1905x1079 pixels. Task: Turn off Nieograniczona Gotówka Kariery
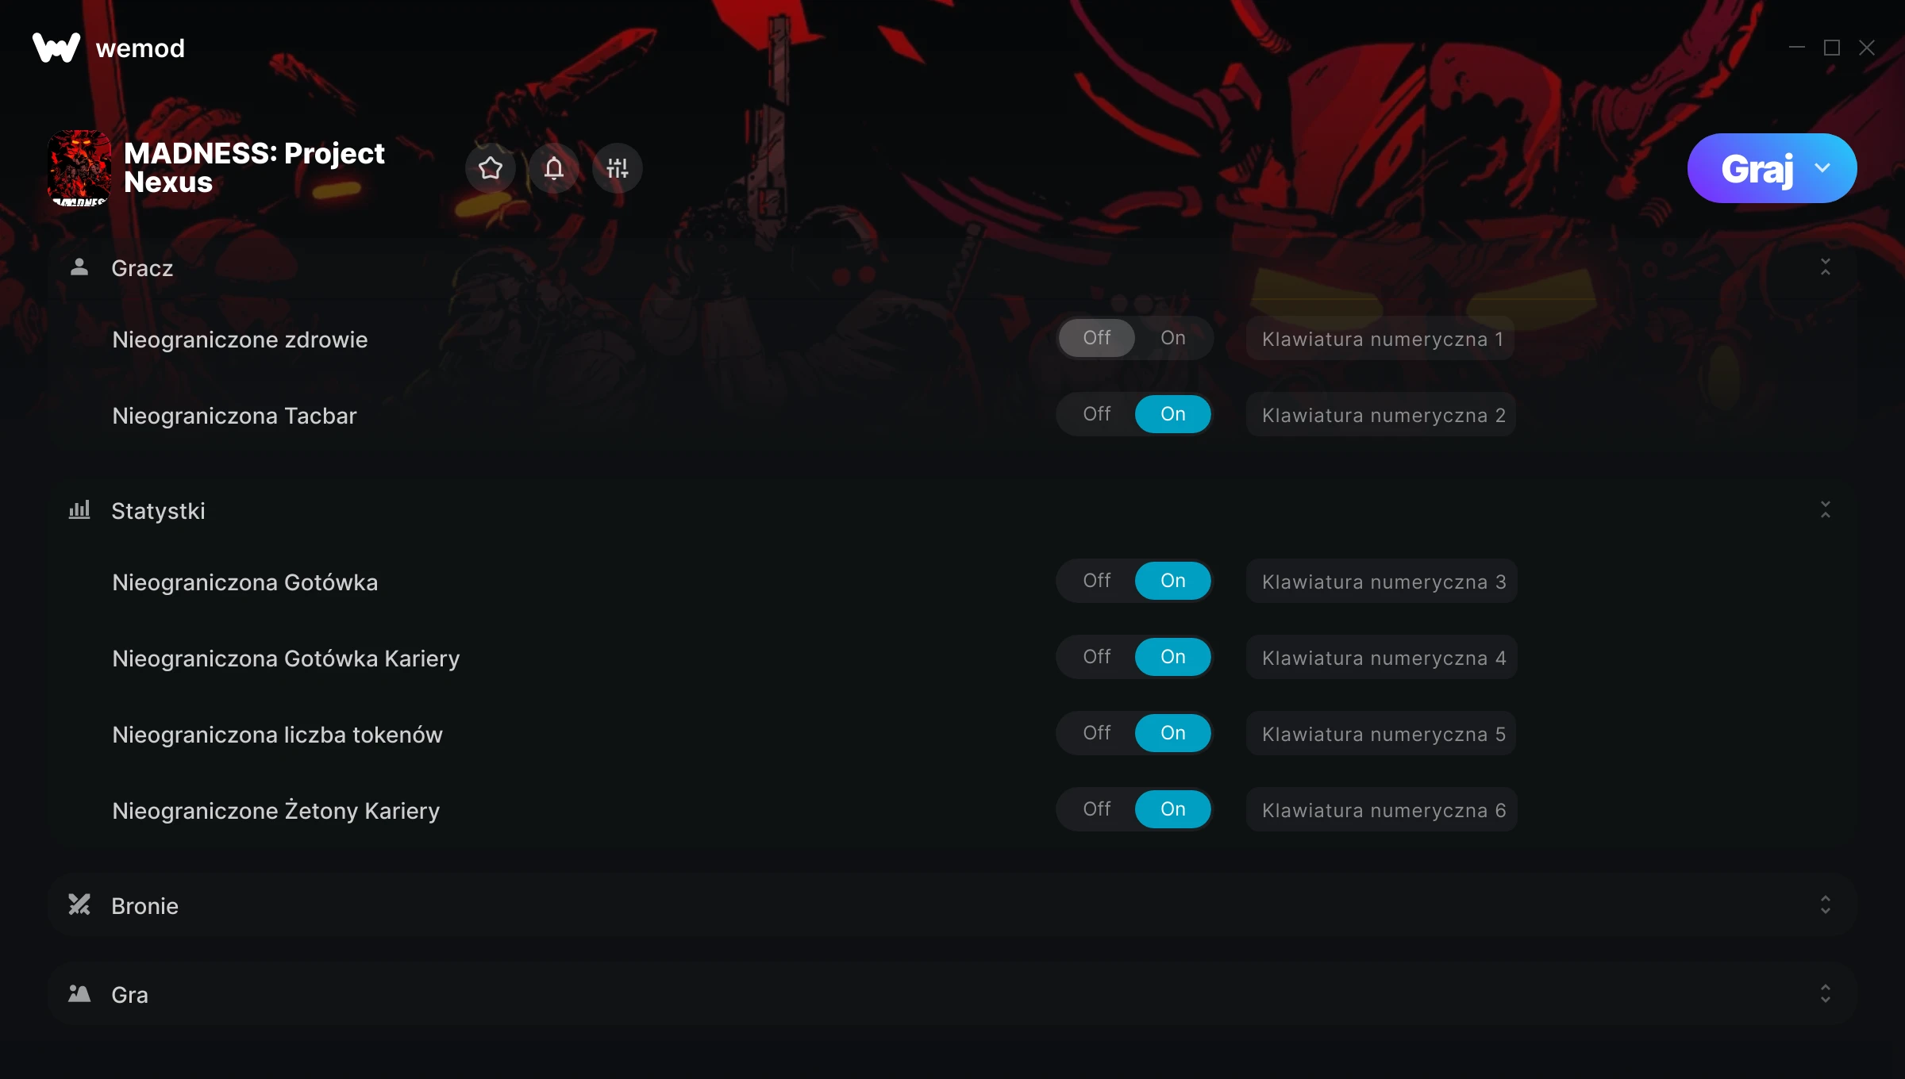1097,657
